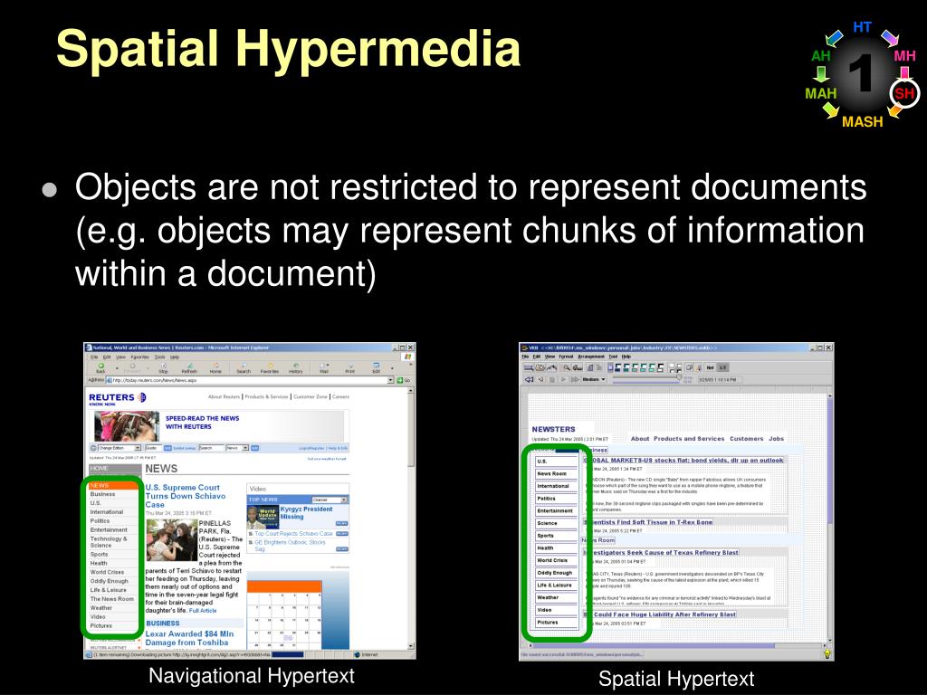Click the Products and Services text in VKB
Image resolution: width=927 pixels, height=695 pixels.
point(689,439)
